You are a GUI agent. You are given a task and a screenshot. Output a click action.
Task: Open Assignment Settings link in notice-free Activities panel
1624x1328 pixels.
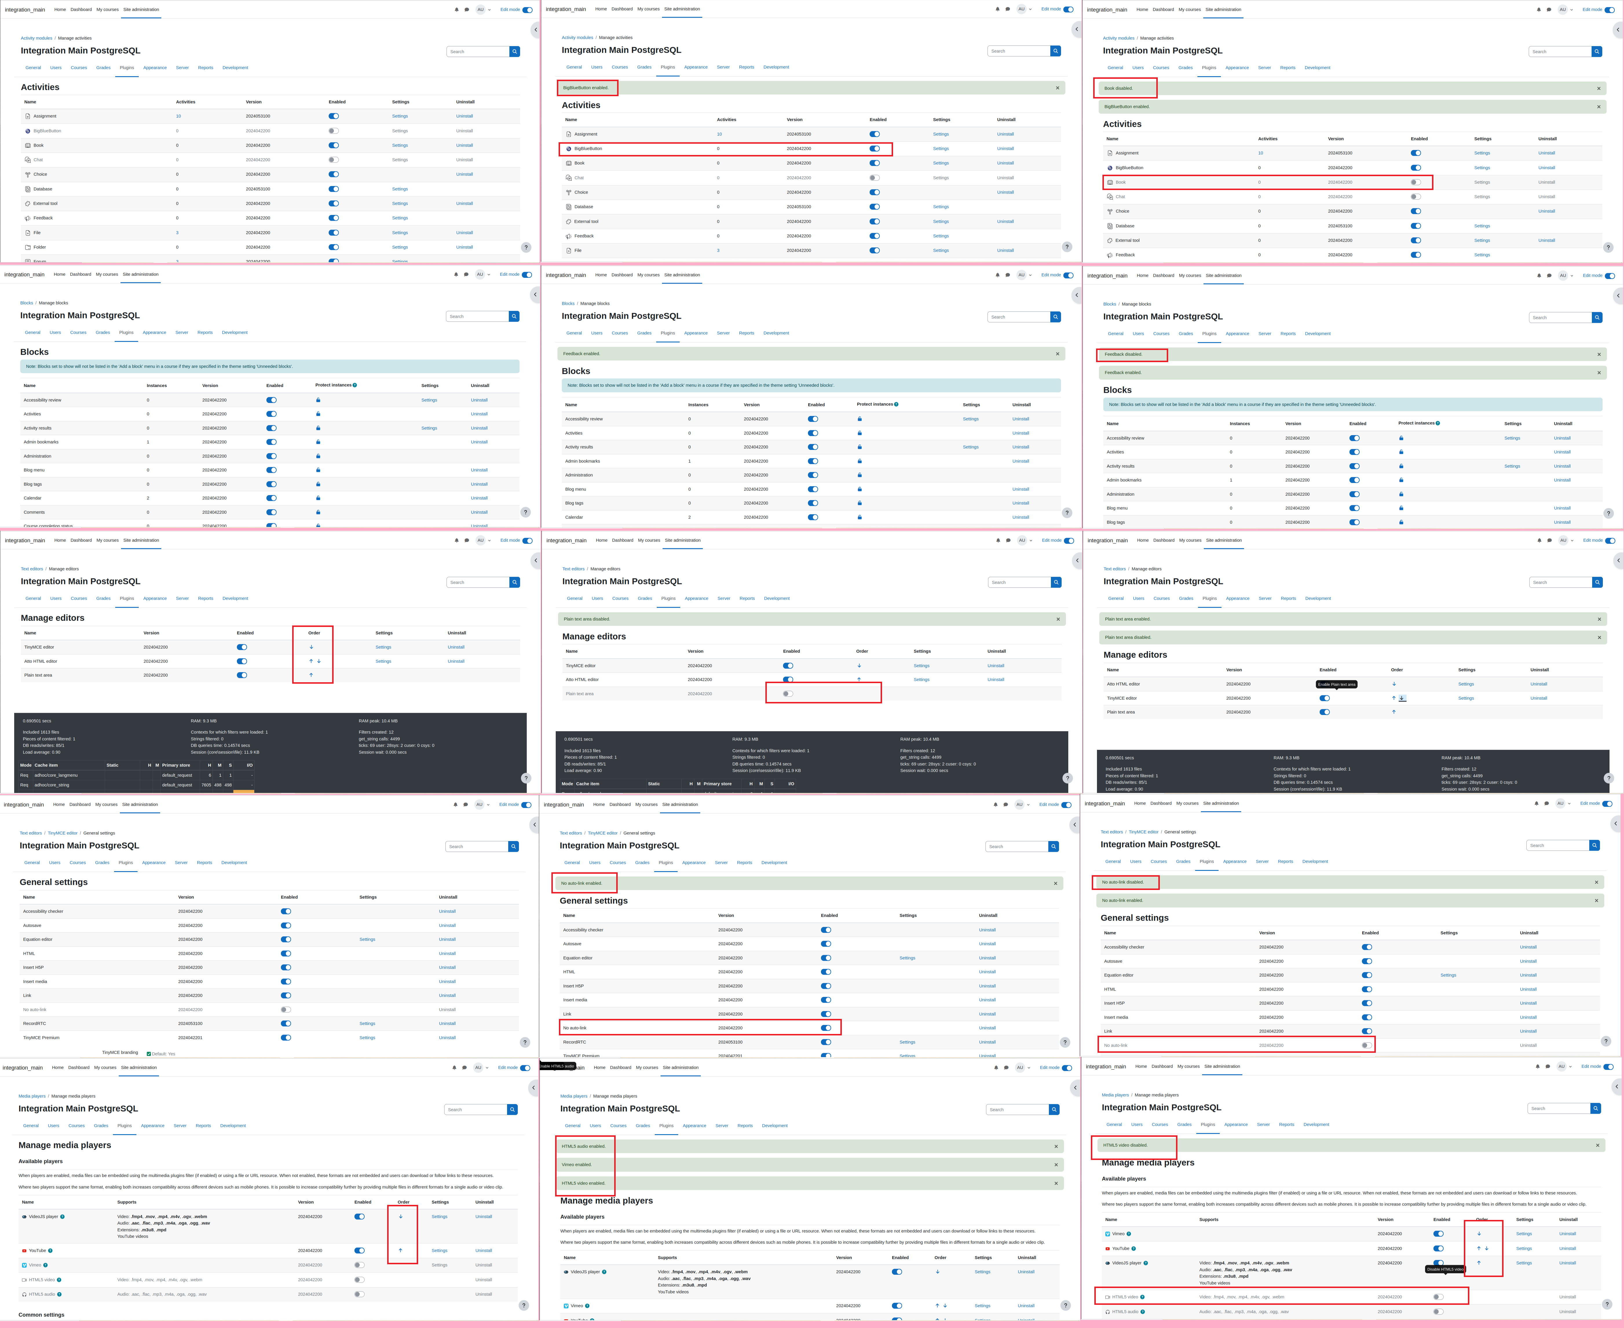[400, 116]
